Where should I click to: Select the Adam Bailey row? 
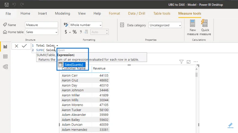point(85,120)
